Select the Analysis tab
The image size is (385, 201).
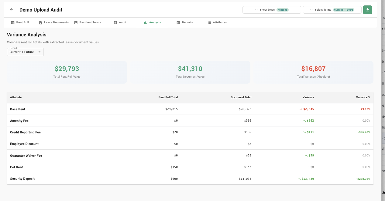152,22
